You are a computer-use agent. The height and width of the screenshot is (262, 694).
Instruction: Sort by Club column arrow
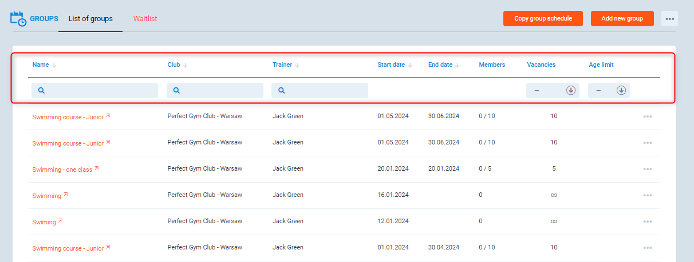pyautogui.click(x=186, y=65)
